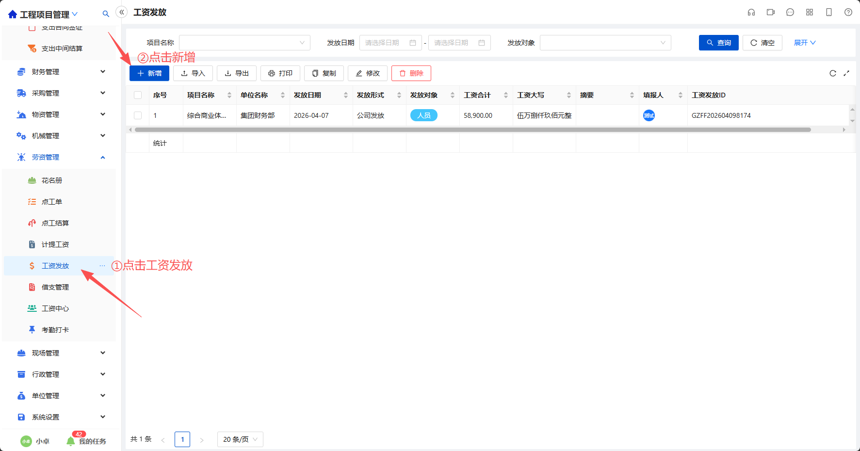Expand the 物资管理 menu chevron
This screenshot has height=451, width=860.
click(x=103, y=114)
